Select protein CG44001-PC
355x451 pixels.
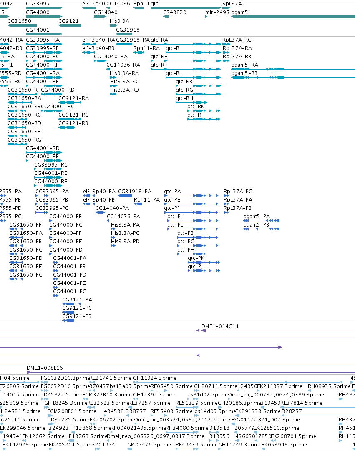click(69, 292)
